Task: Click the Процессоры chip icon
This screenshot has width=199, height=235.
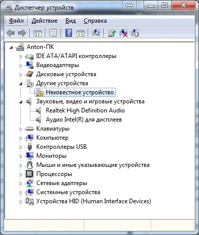Action: tap(30, 174)
